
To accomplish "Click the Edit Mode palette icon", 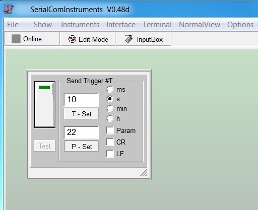I will pyautogui.click(x=72, y=39).
